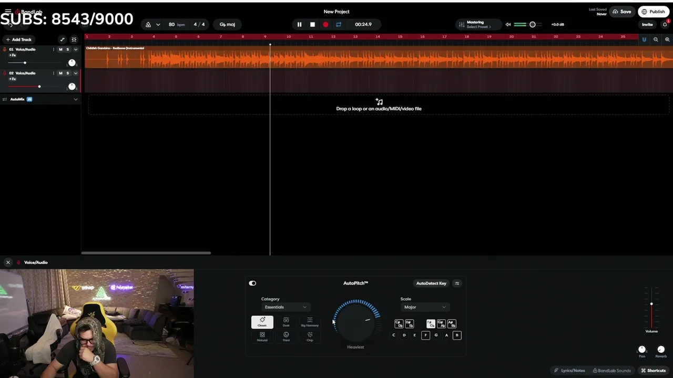Viewport: 673px width, 378px height.
Task: Open track 01 options menu dots
Action: coord(54,49)
